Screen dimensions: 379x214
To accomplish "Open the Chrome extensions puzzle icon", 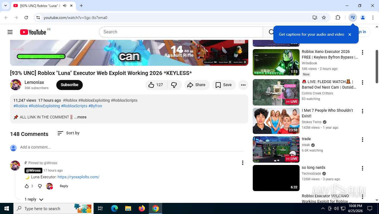I will point(338,18).
